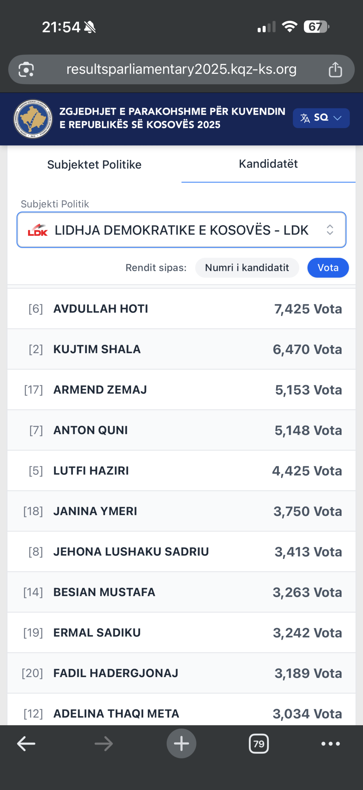The image size is (363, 790).
Task: Tap the LDK party logo in selector
Action: pyautogui.click(x=38, y=230)
